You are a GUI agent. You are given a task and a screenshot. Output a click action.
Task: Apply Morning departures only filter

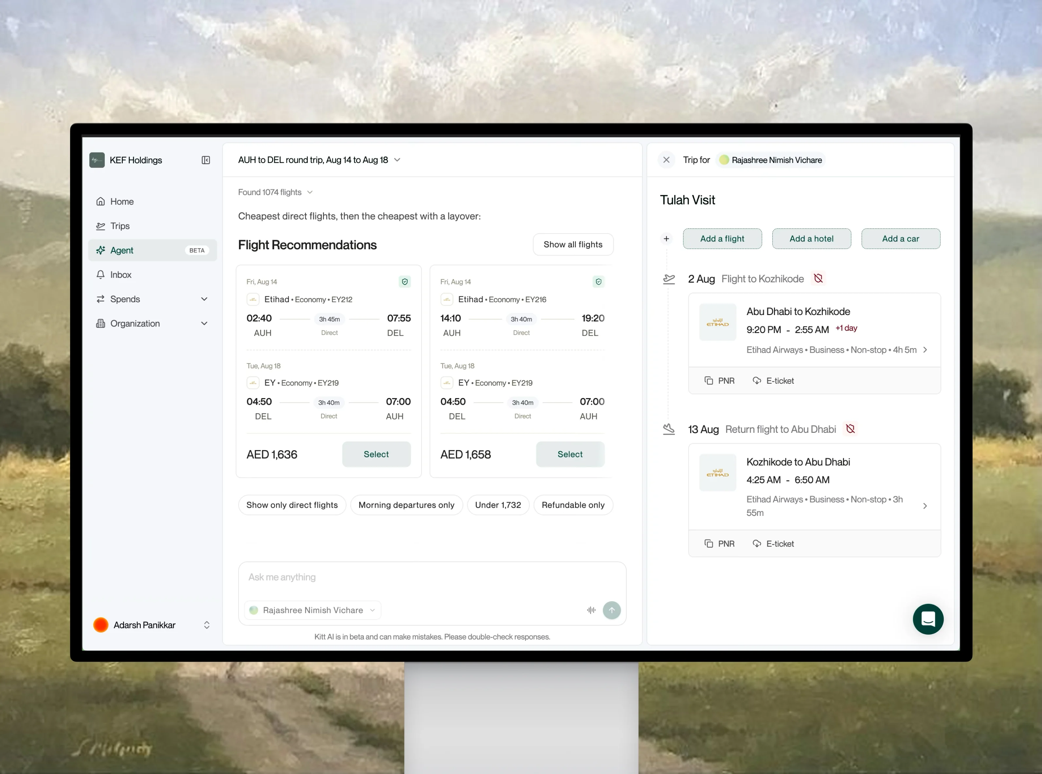[406, 505]
